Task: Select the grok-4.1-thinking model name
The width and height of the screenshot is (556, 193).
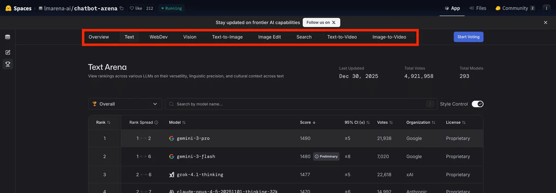Action: pos(200,175)
